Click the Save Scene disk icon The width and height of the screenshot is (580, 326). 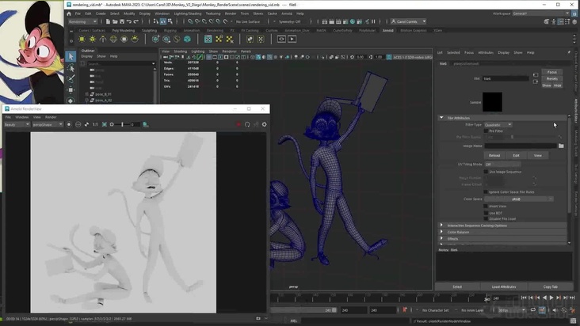122,22
